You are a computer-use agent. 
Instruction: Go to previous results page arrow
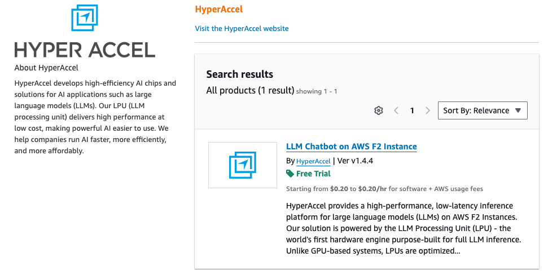pos(396,110)
